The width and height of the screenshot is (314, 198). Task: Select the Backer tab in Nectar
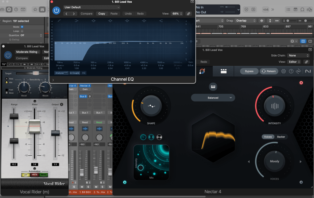pyautogui.click(x=281, y=137)
